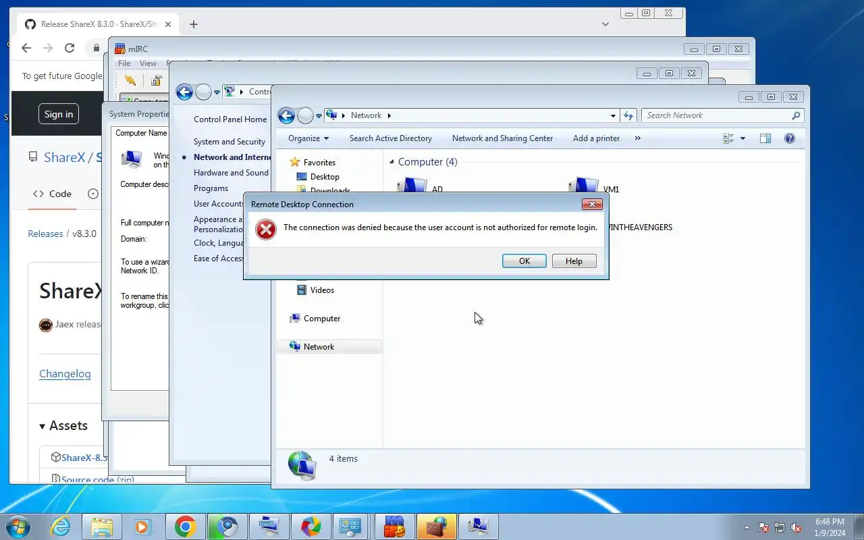Open recent pages dropdown in the Network window
The height and width of the screenshot is (540, 864).
319,116
